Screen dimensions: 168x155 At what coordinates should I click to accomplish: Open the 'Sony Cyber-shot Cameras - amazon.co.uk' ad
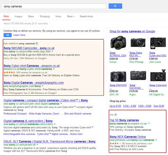click(32, 66)
